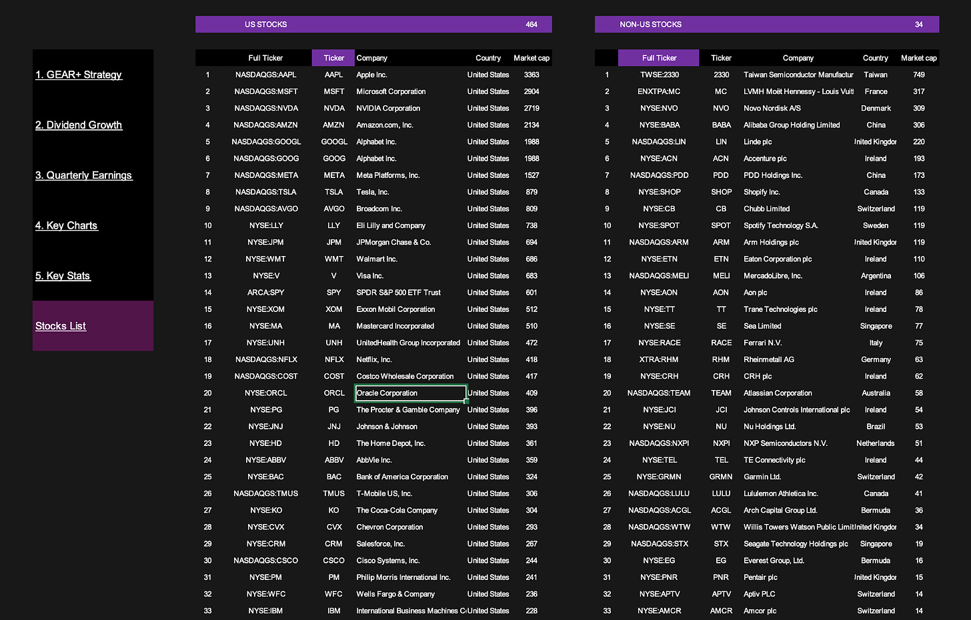Screen dimensions: 971x620
Task: Select the Spotify Technology S.A. cell
Action: [x=781, y=225]
